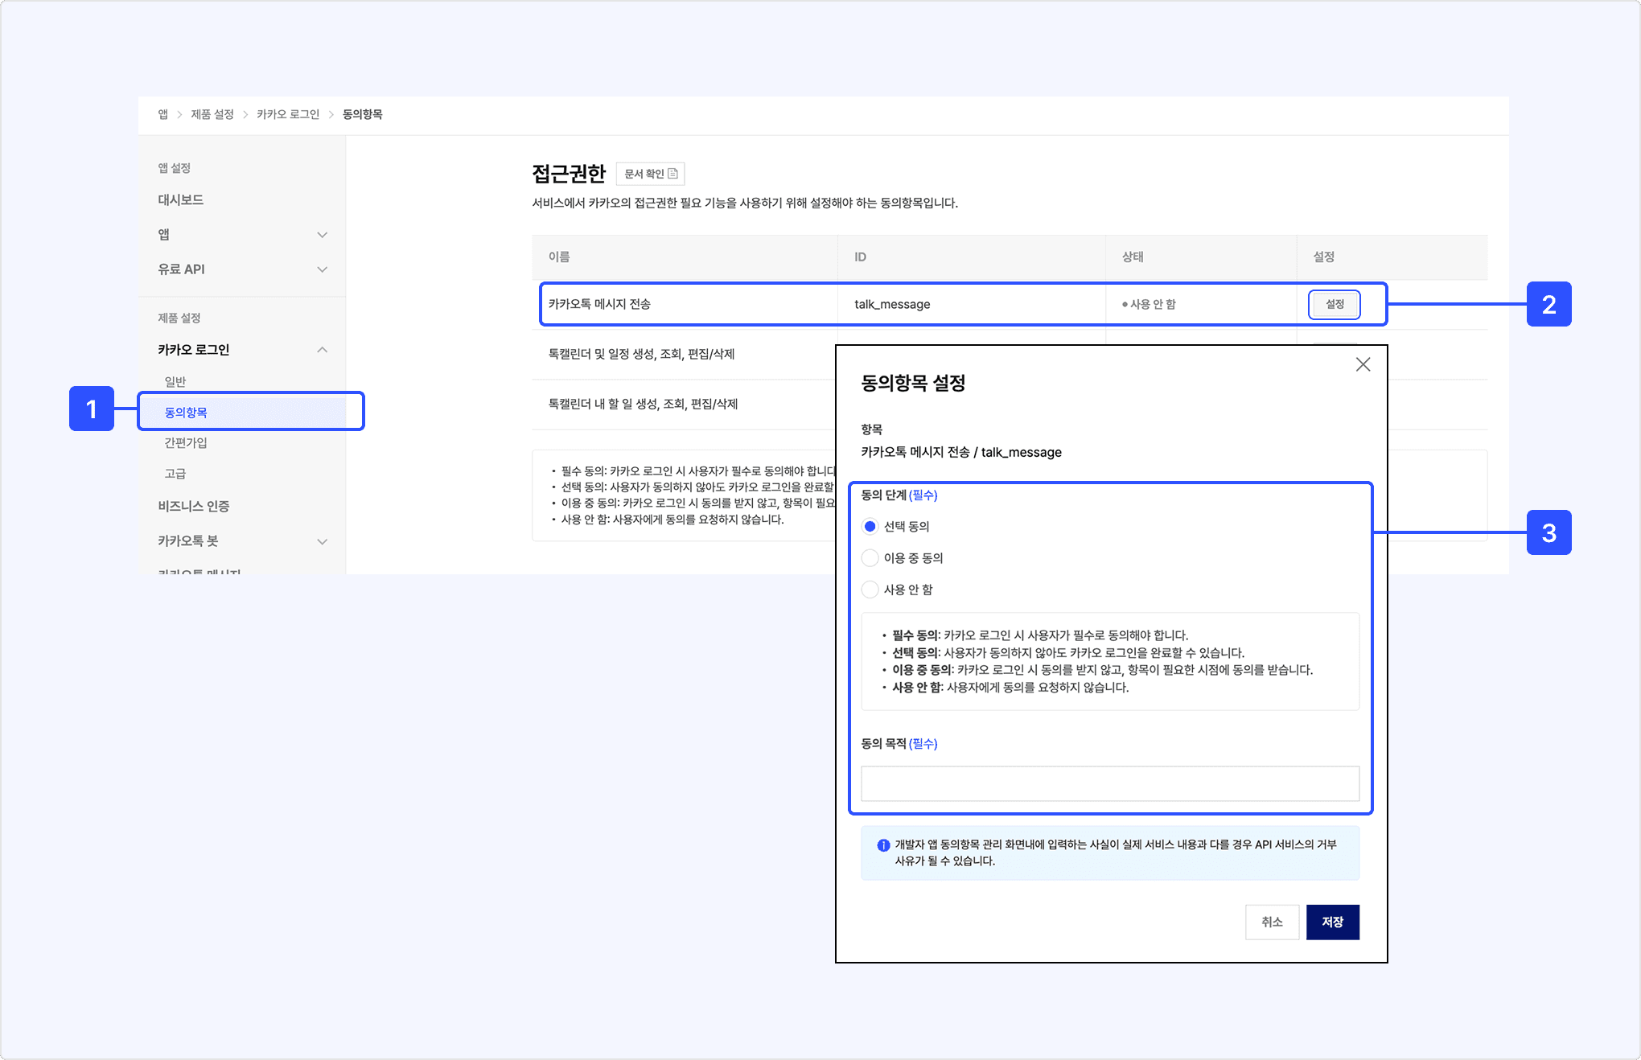Image resolution: width=1641 pixels, height=1060 pixels.
Task: Go to 일반 under 카카오 로그인
Action: point(175,381)
